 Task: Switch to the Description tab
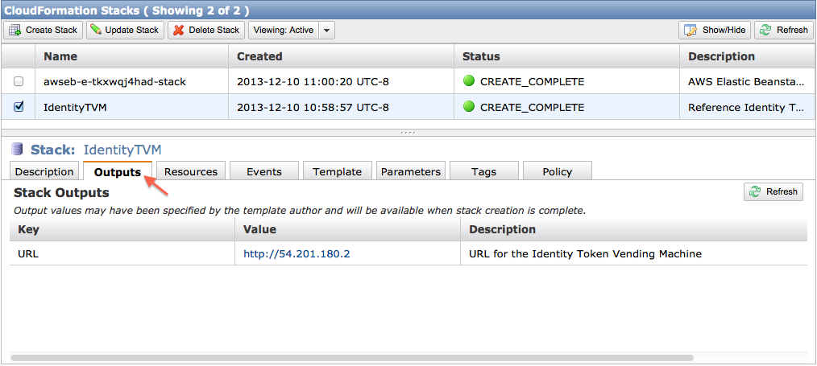[44, 171]
